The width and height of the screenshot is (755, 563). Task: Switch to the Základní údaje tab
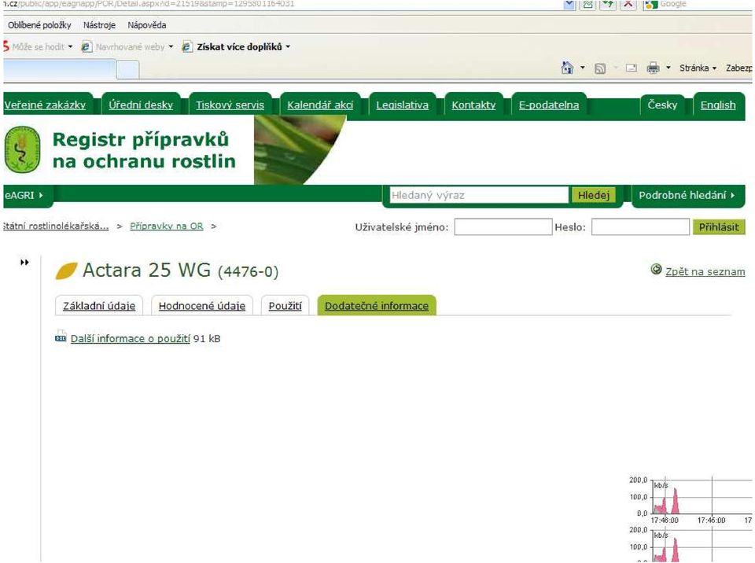pyautogui.click(x=99, y=306)
